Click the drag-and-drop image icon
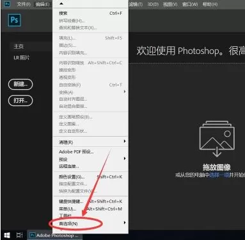The width and height of the screenshot is (245, 240). click(217, 139)
